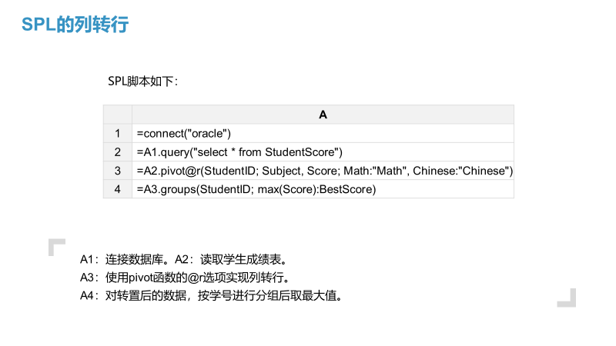Image resolution: width=616 pixels, height=346 pixels.
Task: Click the bottom-right gray corner bracket decoration
Action: pyautogui.click(x=568, y=298)
